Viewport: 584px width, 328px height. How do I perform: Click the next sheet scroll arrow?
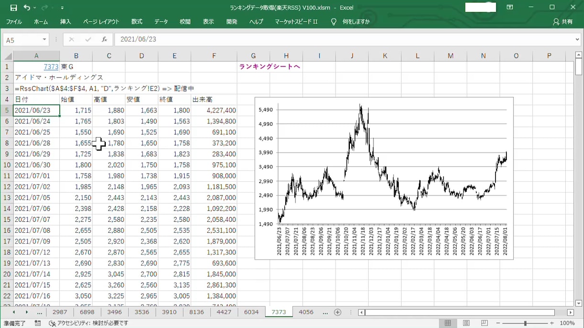[x=26, y=312]
